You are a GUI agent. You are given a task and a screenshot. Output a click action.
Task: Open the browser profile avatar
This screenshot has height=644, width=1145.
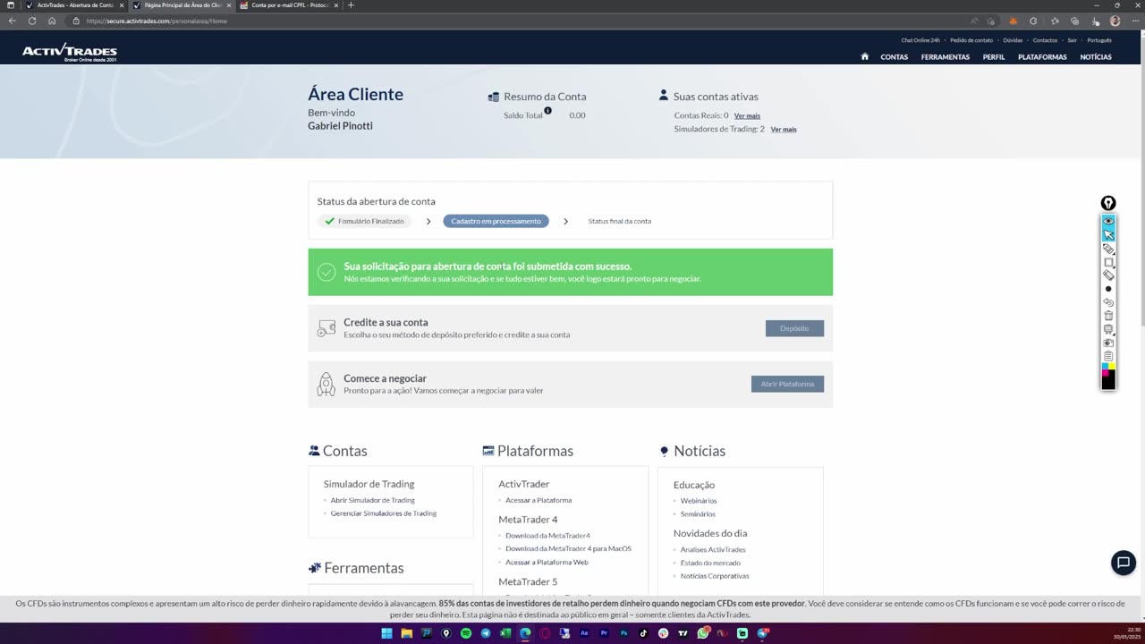pos(1115,21)
